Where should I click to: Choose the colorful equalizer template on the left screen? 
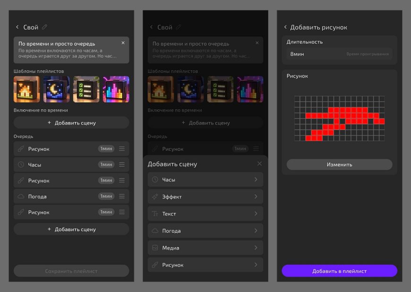click(x=116, y=89)
